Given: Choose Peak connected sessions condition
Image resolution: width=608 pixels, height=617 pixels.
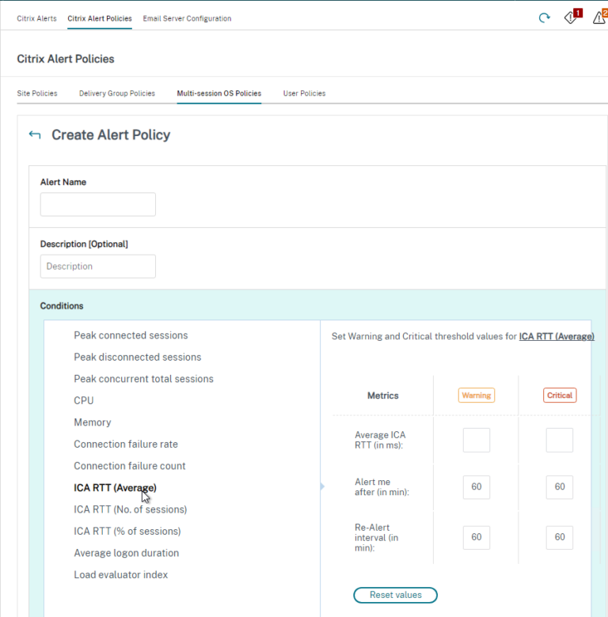Looking at the screenshot, I should [131, 335].
